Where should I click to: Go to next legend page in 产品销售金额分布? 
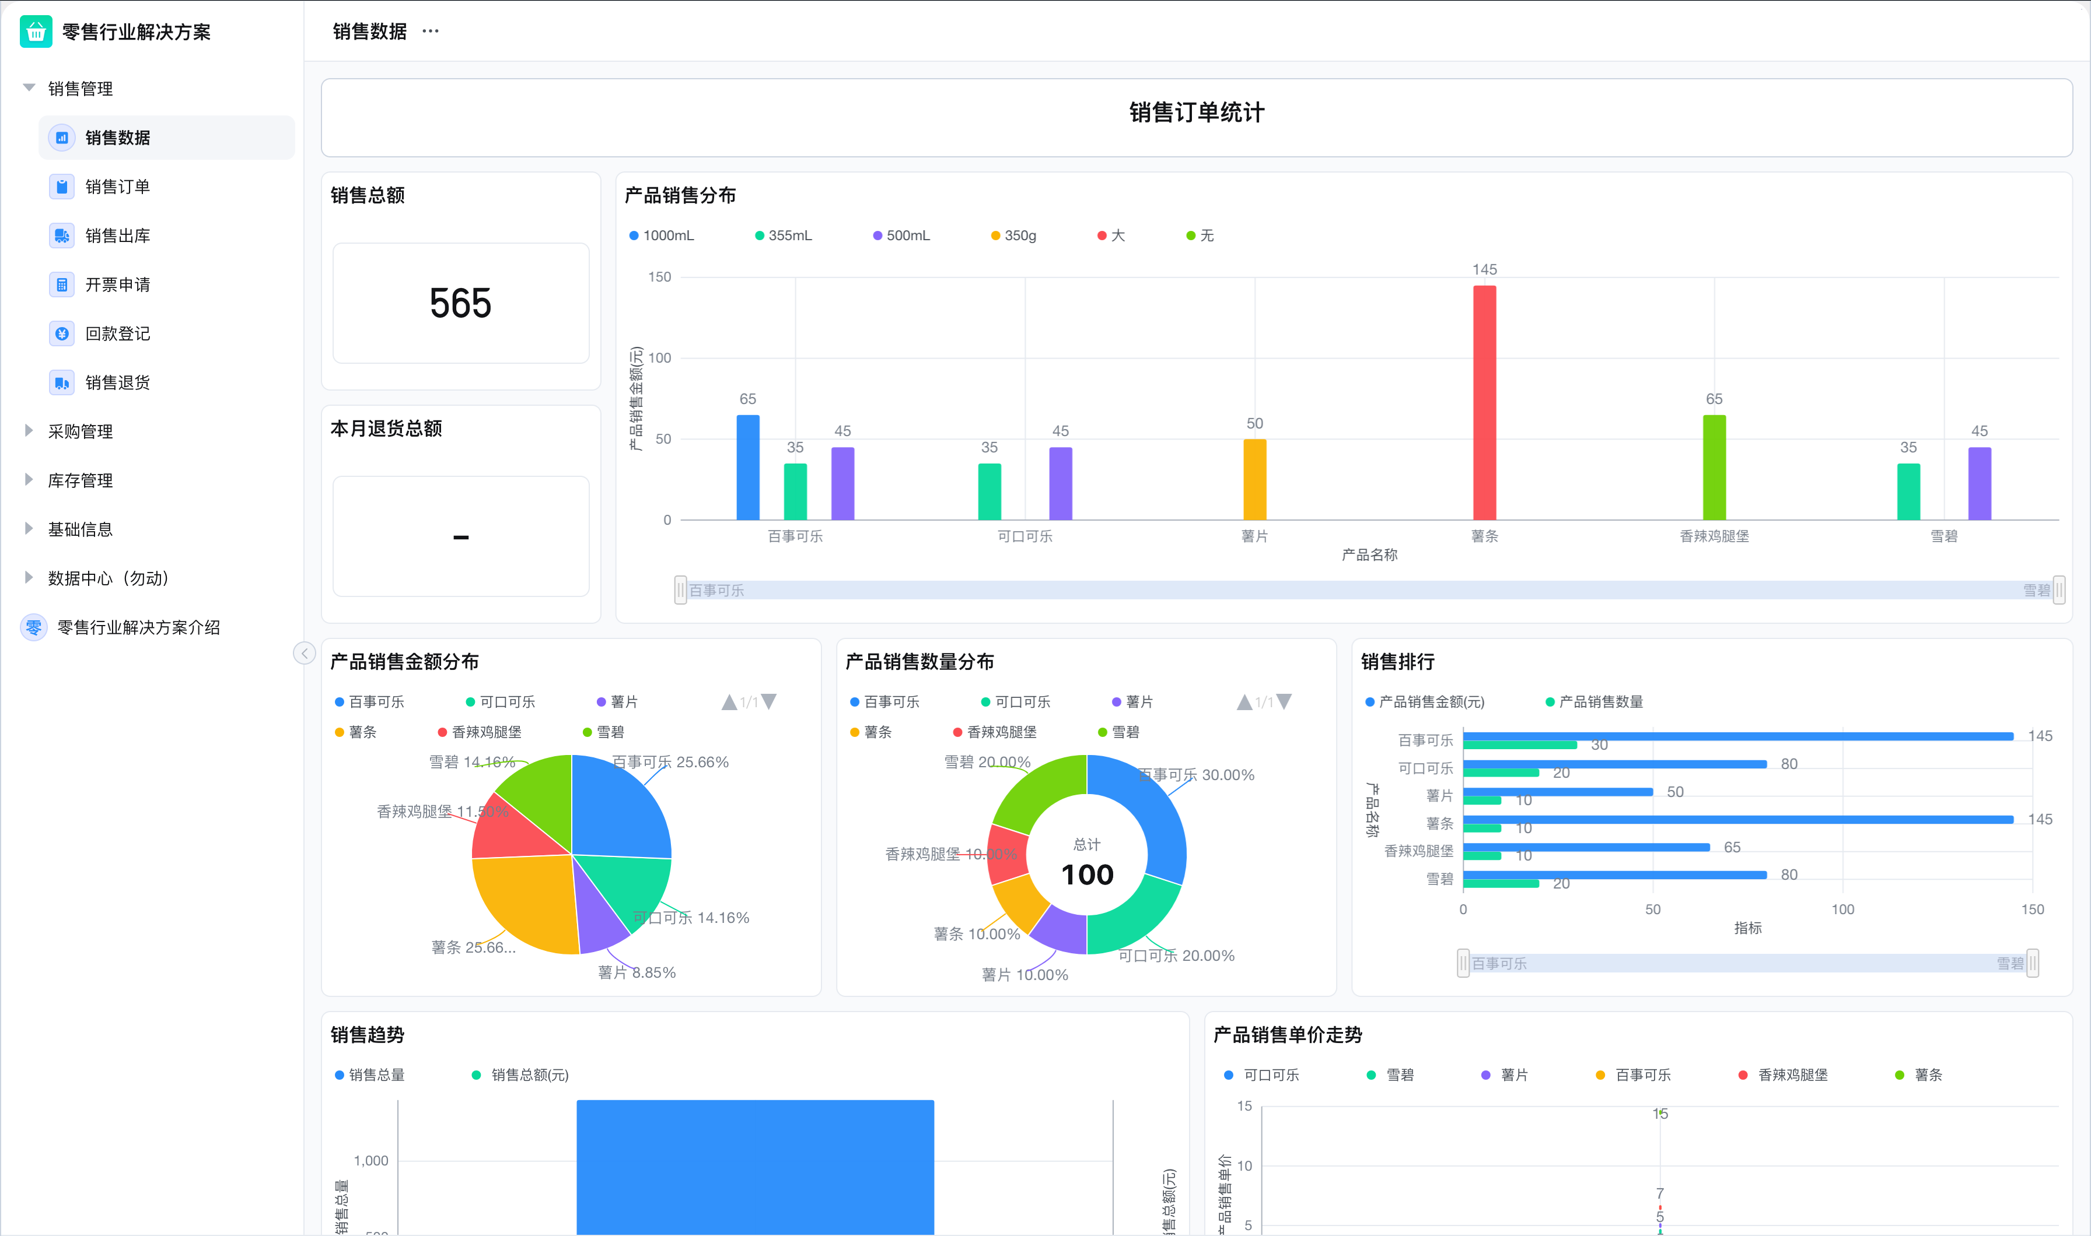(769, 702)
